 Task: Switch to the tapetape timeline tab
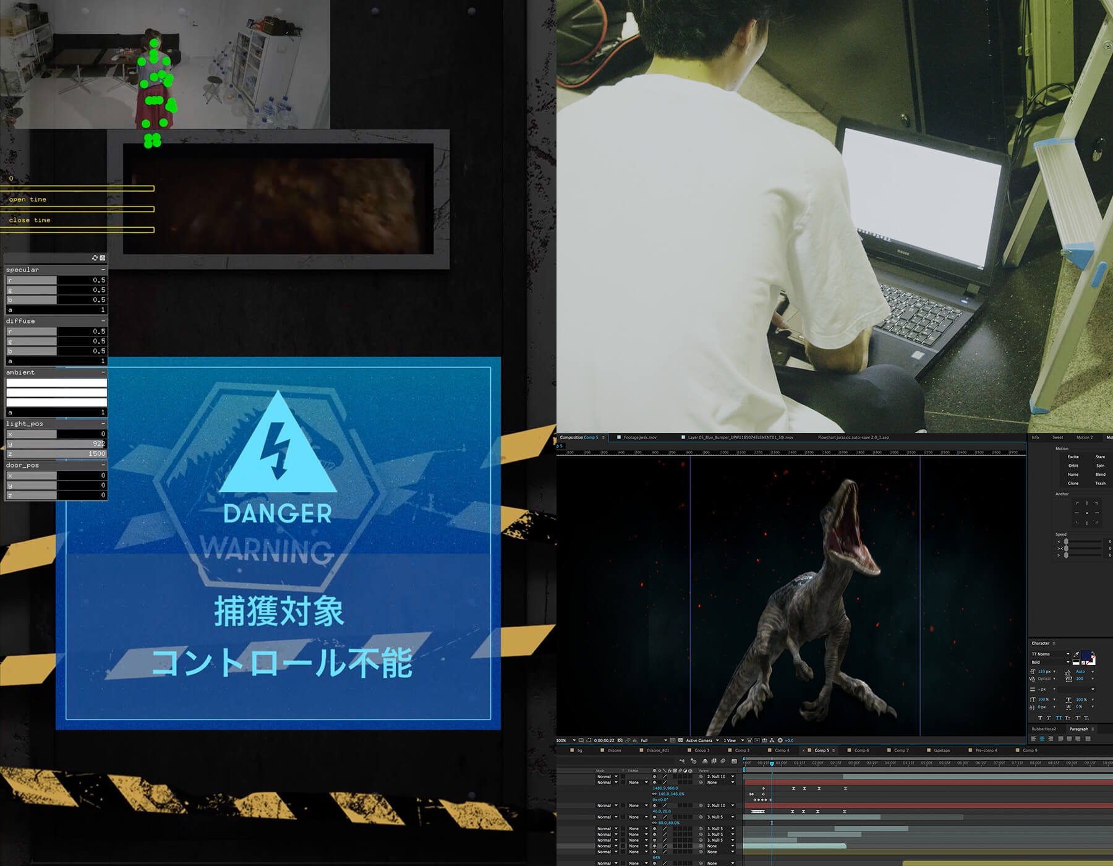click(941, 750)
